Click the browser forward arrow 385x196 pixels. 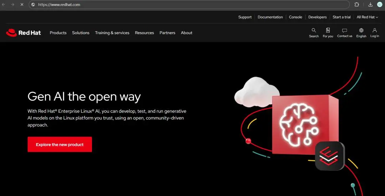point(12,4)
